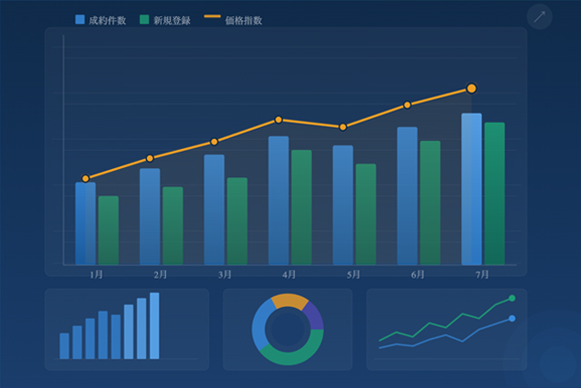Select the orange line point above 4月
Screen dimensions: 581x388
pyautogui.click(x=279, y=120)
